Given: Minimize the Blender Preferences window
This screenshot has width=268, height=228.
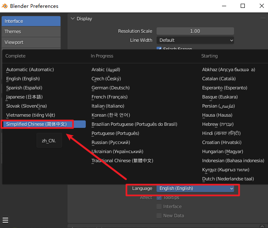Looking at the screenshot, I should pyautogui.click(x=224, y=6).
